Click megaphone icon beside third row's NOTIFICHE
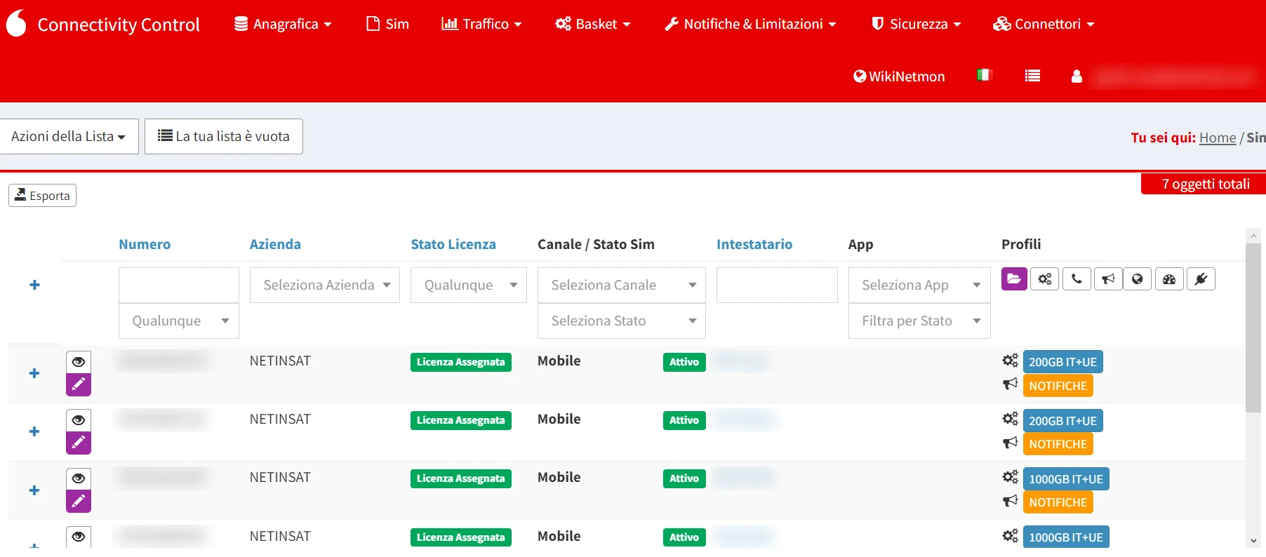The height and width of the screenshot is (557, 1266). [1010, 500]
